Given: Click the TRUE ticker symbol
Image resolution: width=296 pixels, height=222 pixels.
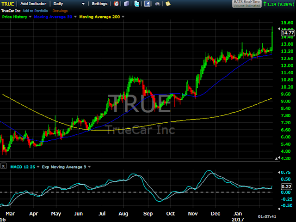Looking at the screenshot, I should pyautogui.click(x=8, y=4).
